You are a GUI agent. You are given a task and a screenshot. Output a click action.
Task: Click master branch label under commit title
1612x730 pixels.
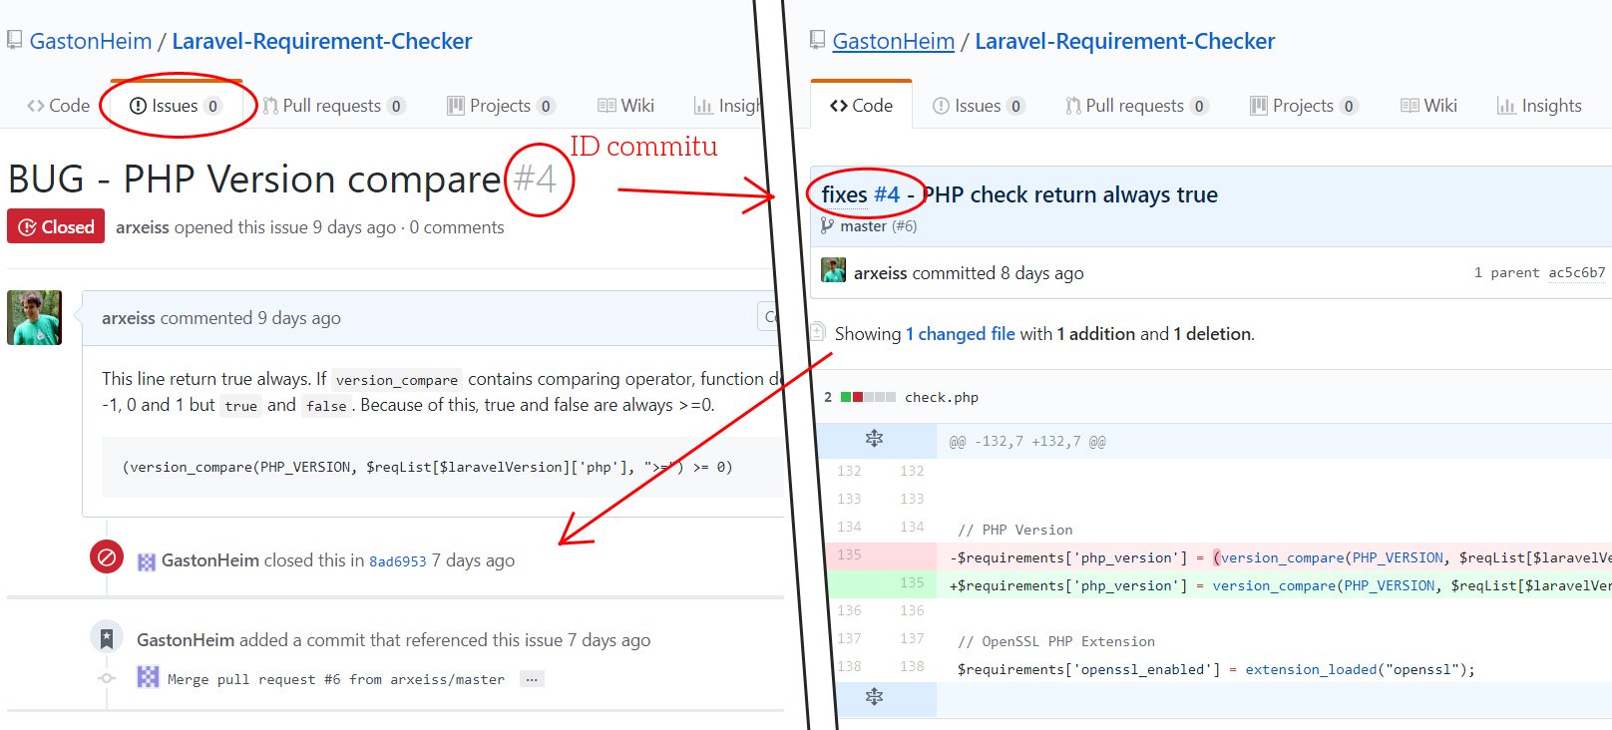[x=863, y=226]
